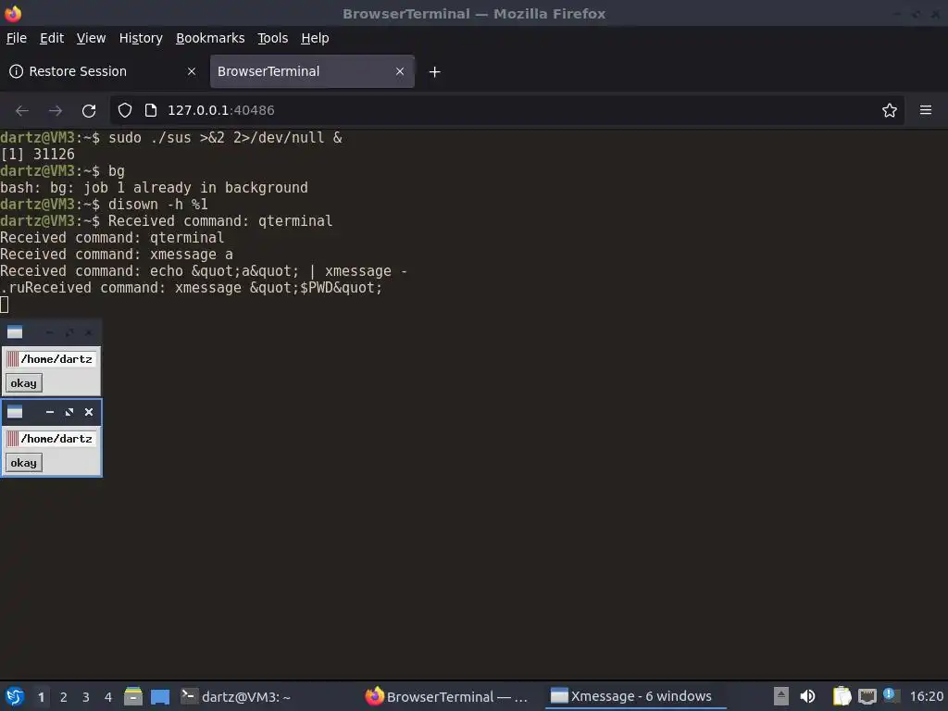Minimize the unfocused Xmessage window
The image size is (948, 711).
pos(50,332)
